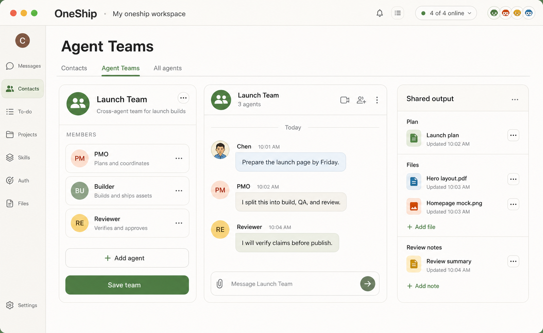Open Homepage mock.png options menu
Viewport: 543px width, 333px height.
513,204
